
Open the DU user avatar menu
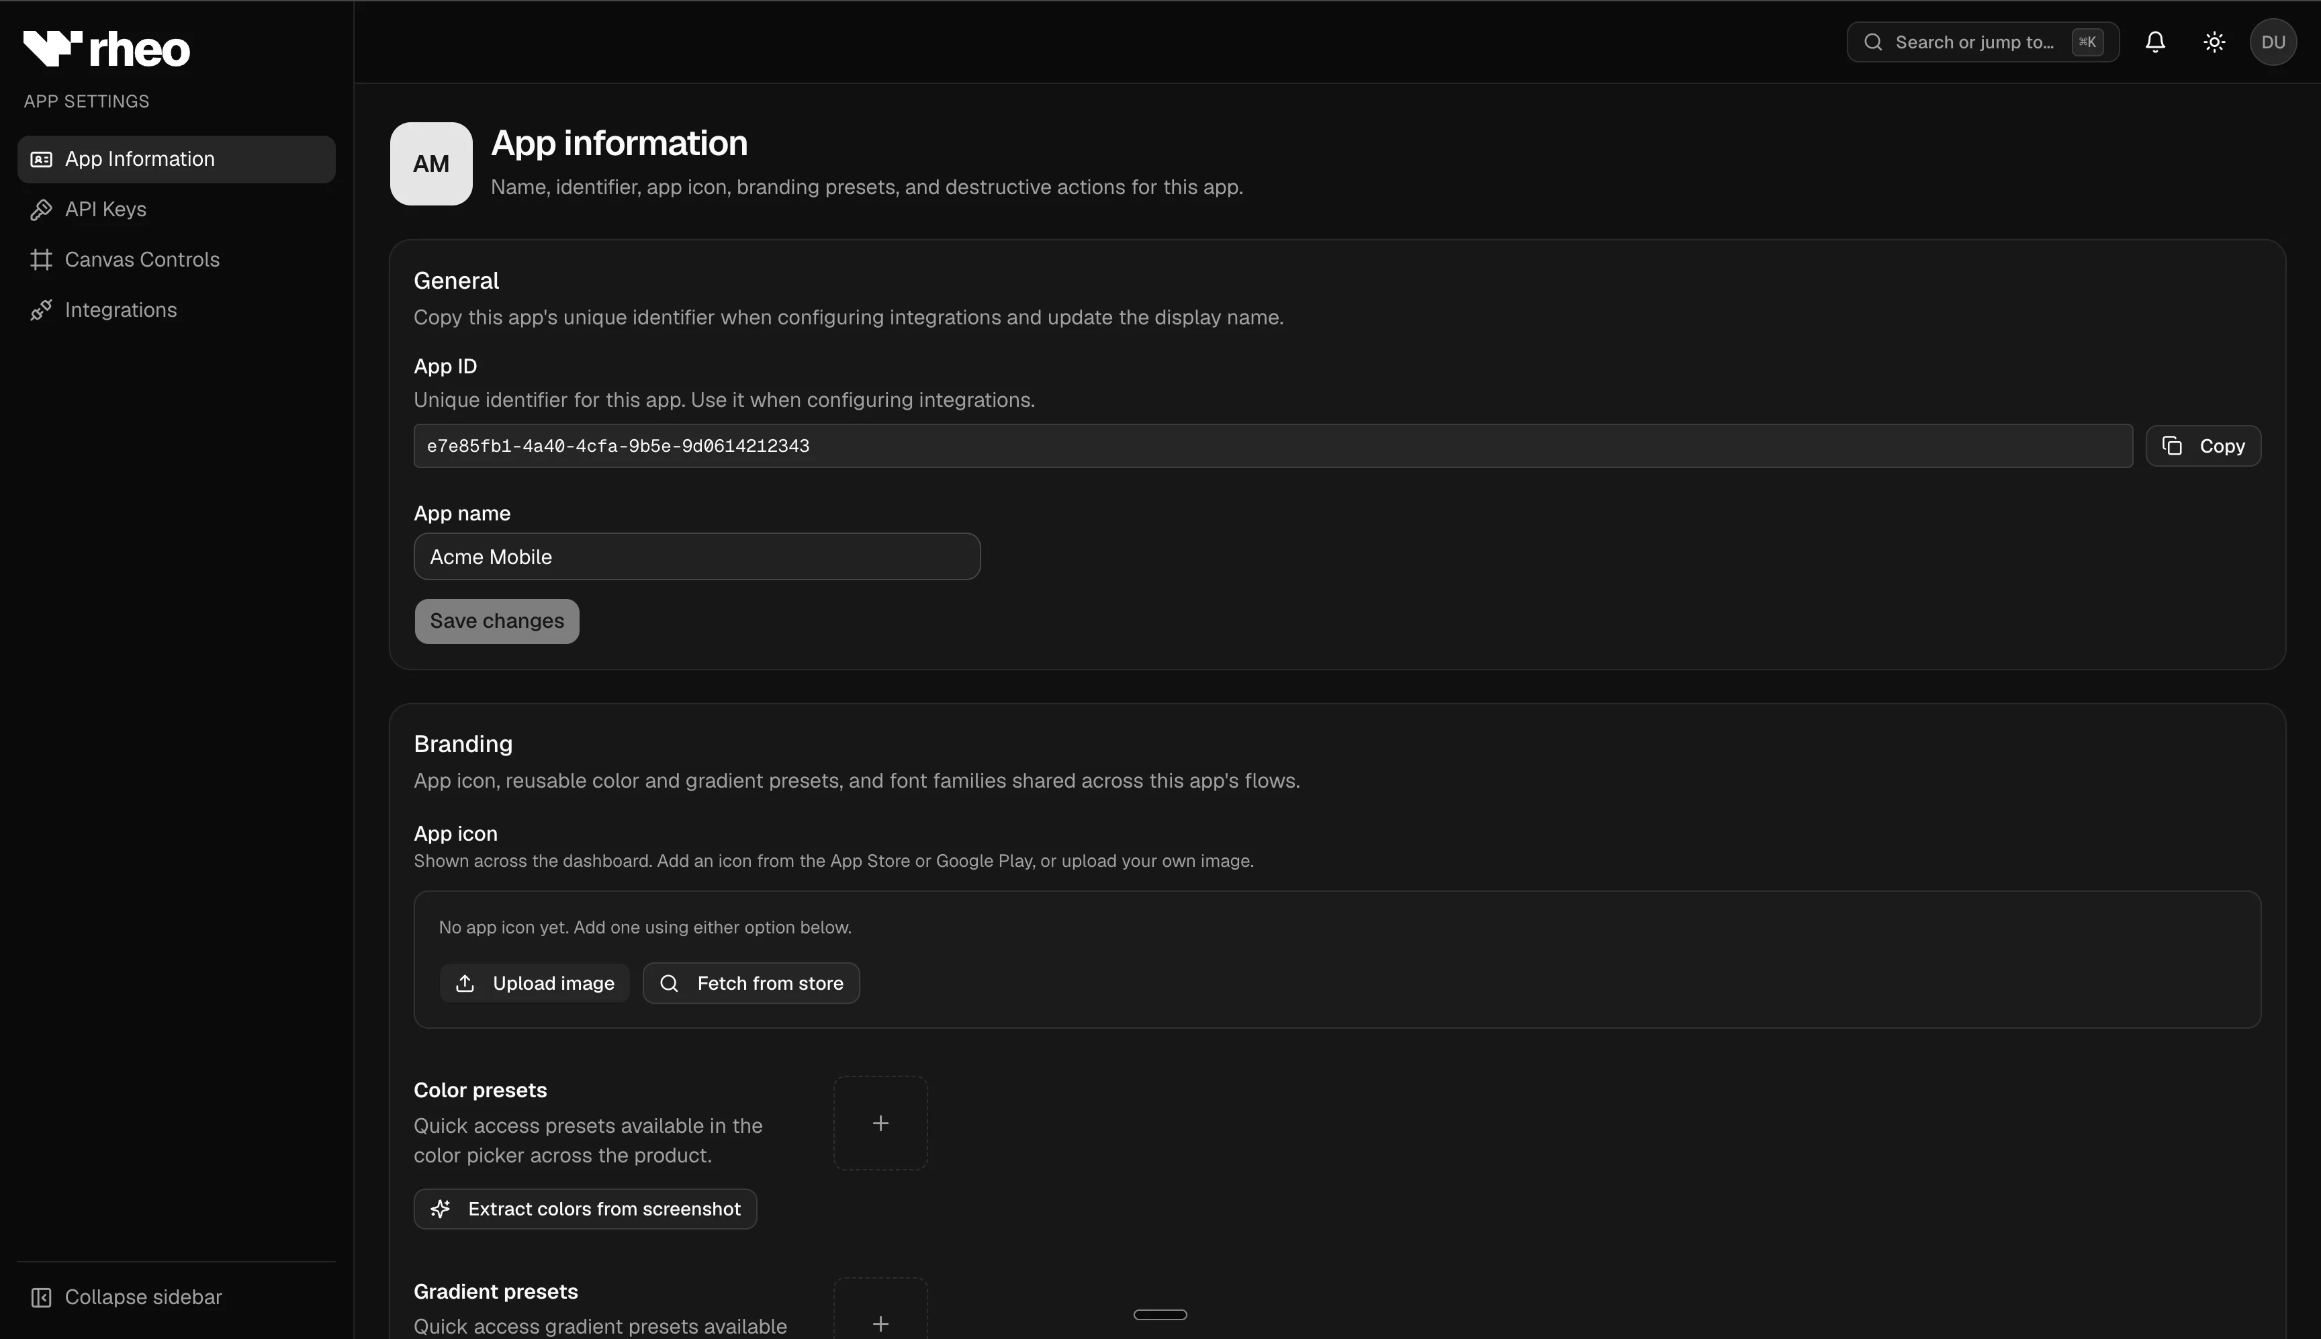pos(2273,42)
